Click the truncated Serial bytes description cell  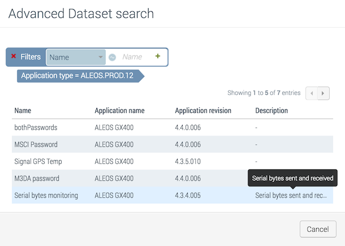(x=291, y=196)
